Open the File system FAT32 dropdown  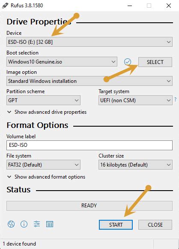[43, 165]
